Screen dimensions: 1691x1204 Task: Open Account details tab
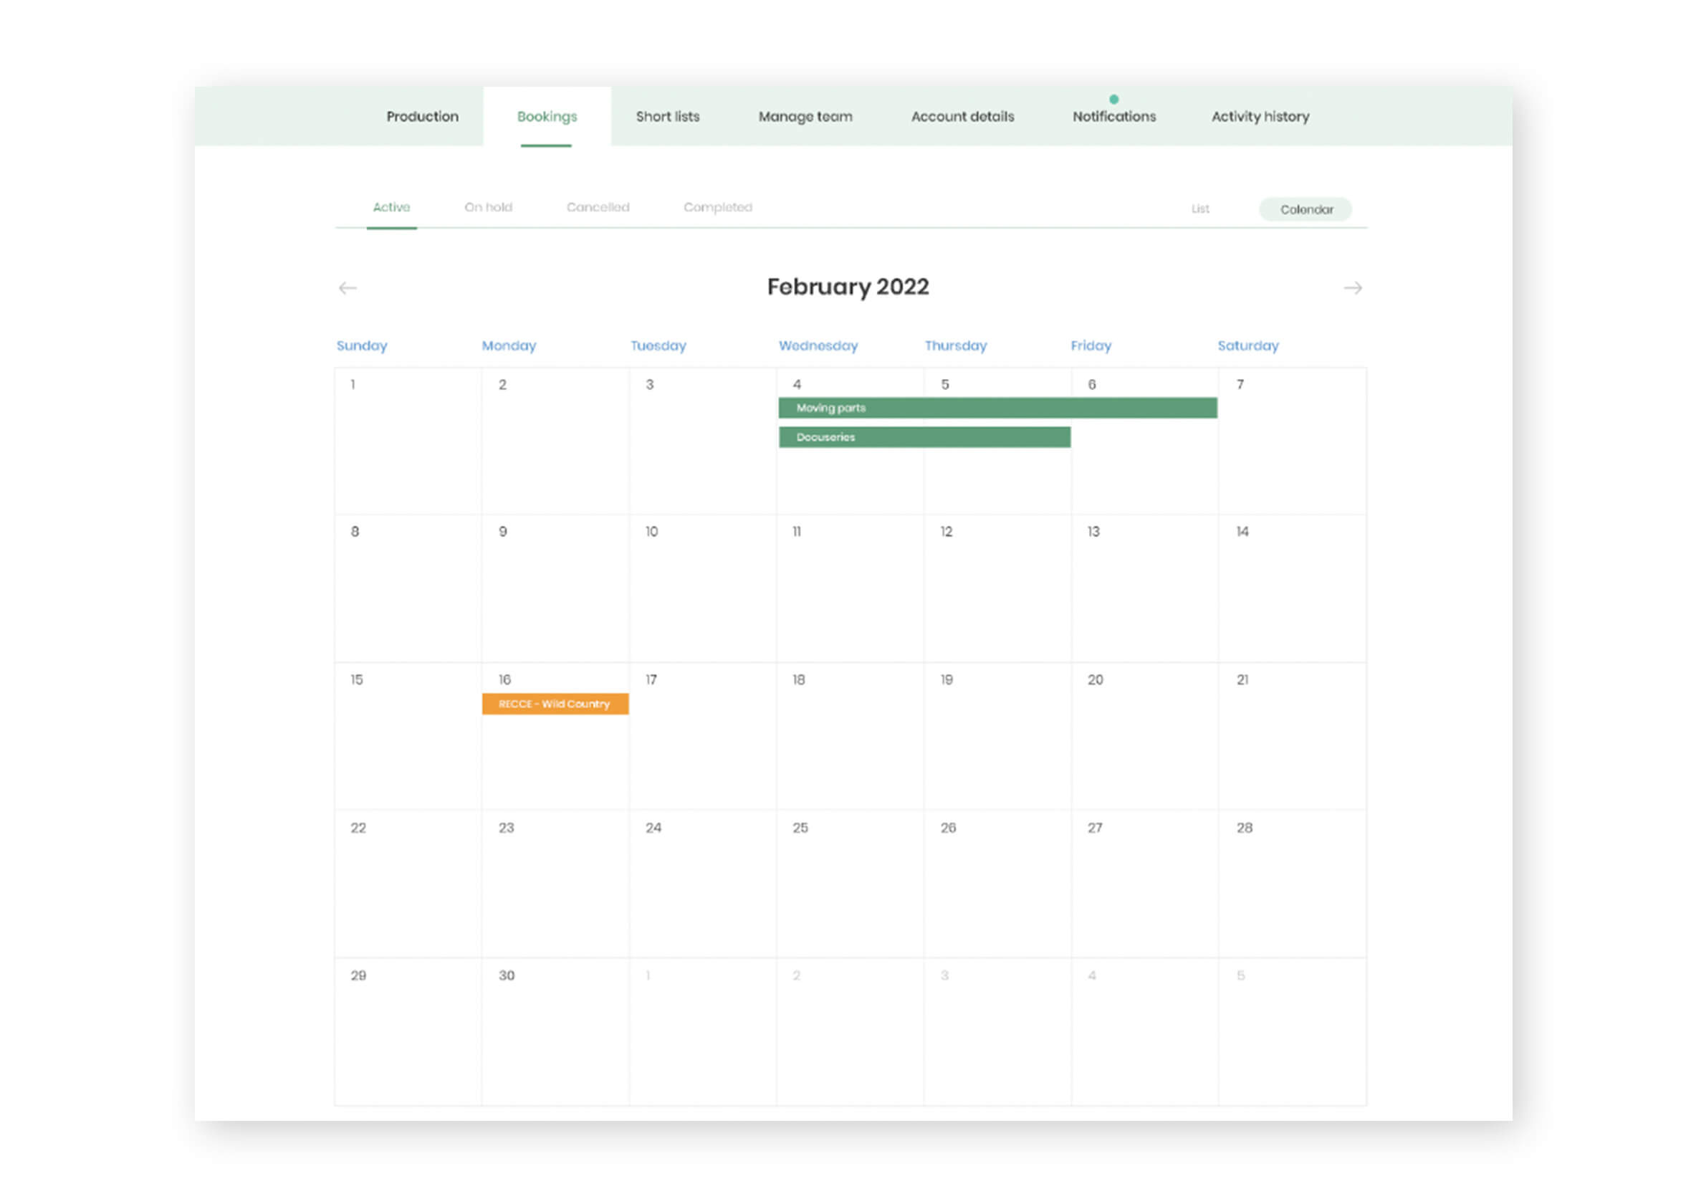962,116
